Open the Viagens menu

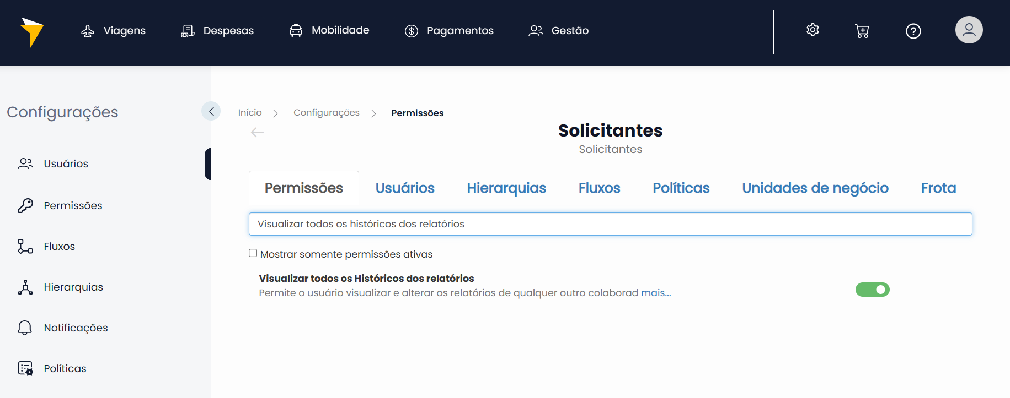click(x=114, y=31)
